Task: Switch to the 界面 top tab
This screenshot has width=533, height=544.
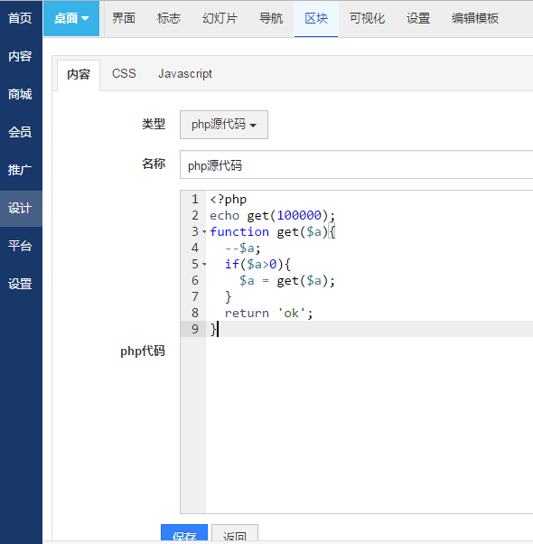Action: [x=124, y=18]
